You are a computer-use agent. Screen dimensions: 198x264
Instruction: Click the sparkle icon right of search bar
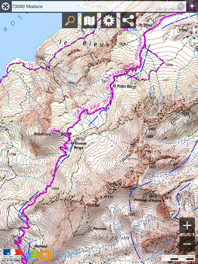[x=192, y=6]
